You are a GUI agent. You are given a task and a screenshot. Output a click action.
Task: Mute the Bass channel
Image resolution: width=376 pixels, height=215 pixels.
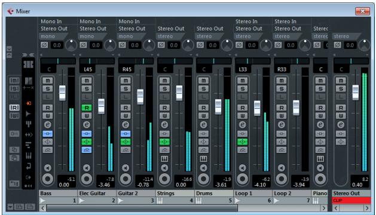point(48,81)
